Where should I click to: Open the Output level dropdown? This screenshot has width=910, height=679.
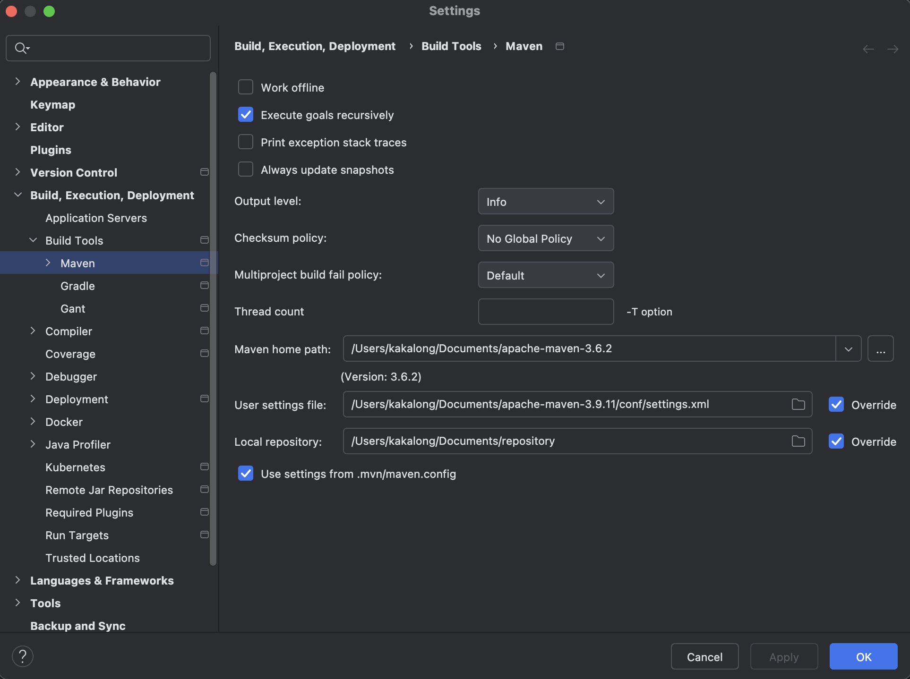click(x=546, y=202)
